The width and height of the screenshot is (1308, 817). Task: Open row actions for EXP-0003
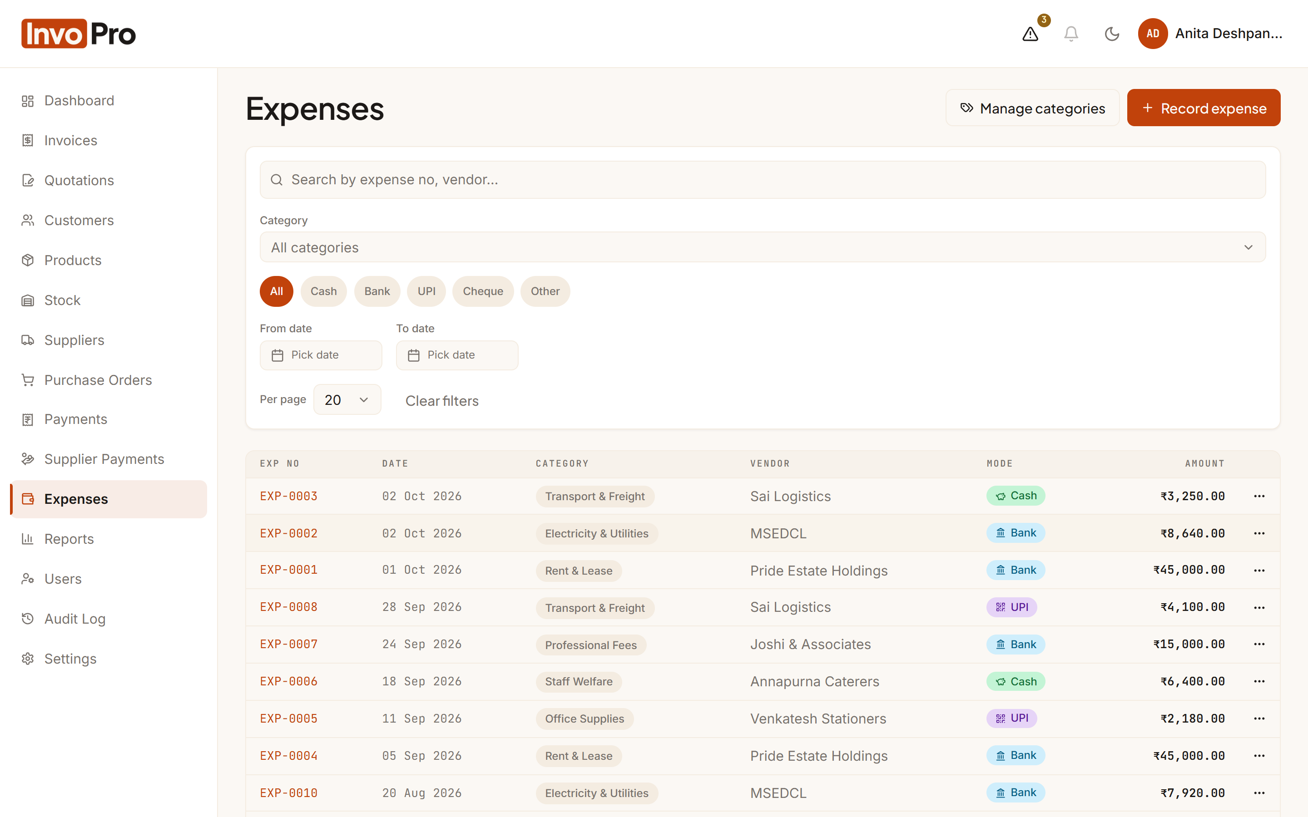(1259, 496)
